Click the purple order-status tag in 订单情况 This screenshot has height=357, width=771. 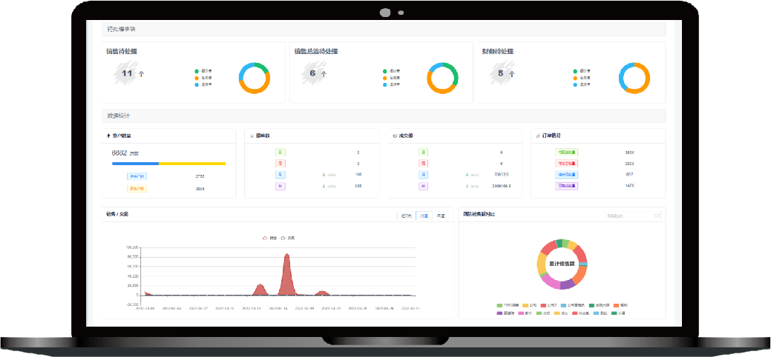pyautogui.click(x=566, y=186)
